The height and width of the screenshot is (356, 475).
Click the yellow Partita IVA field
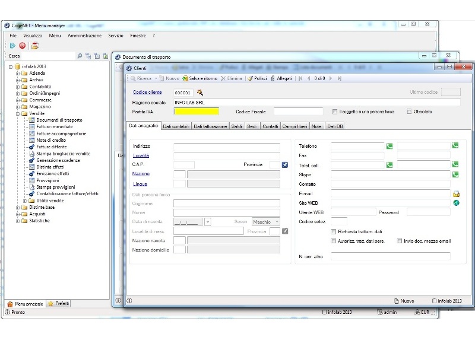click(197, 112)
